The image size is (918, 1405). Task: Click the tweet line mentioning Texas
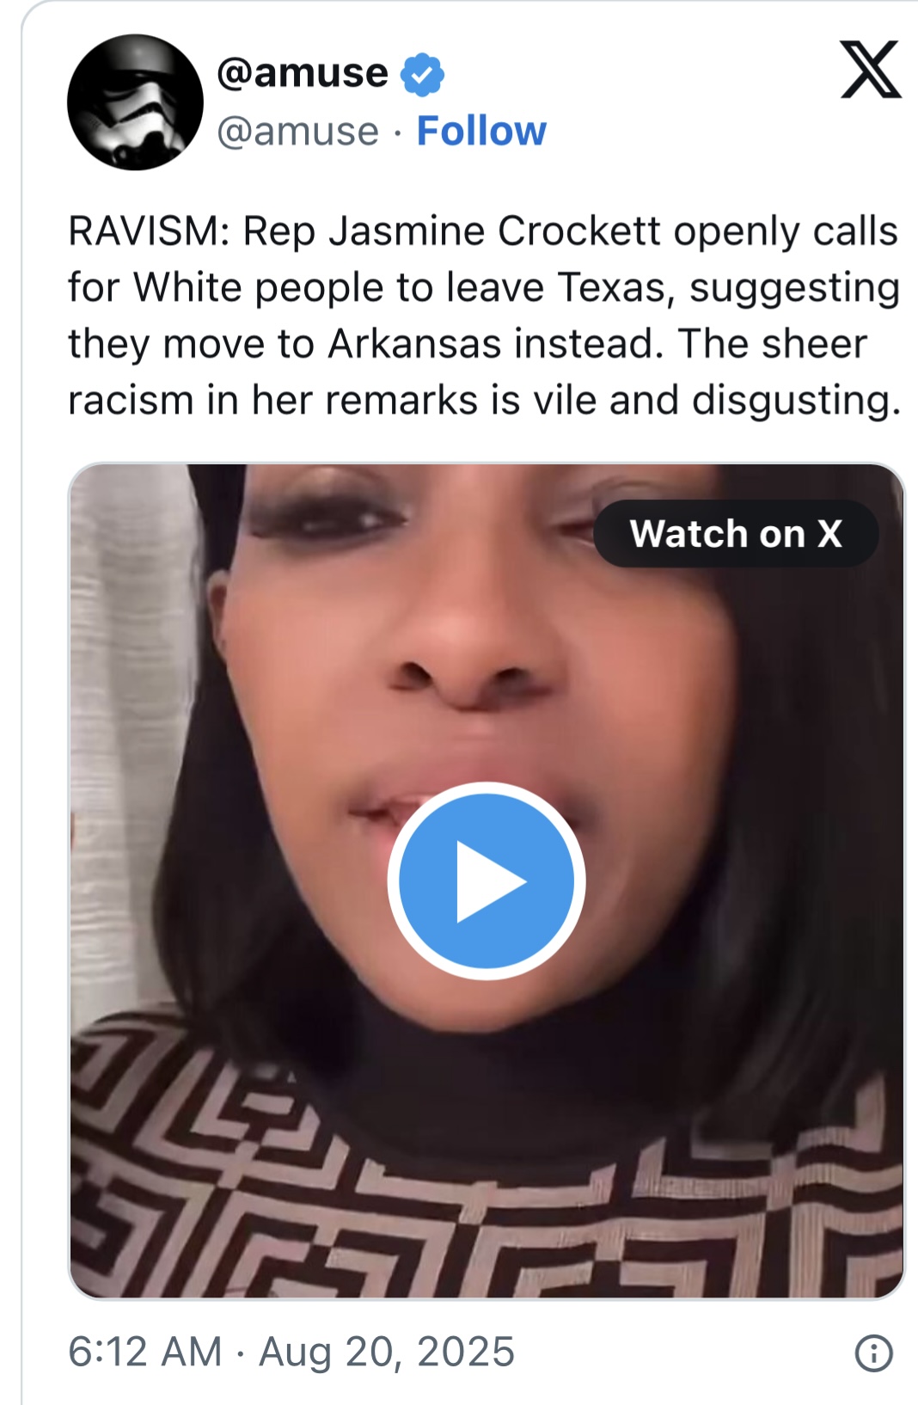[x=484, y=288]
